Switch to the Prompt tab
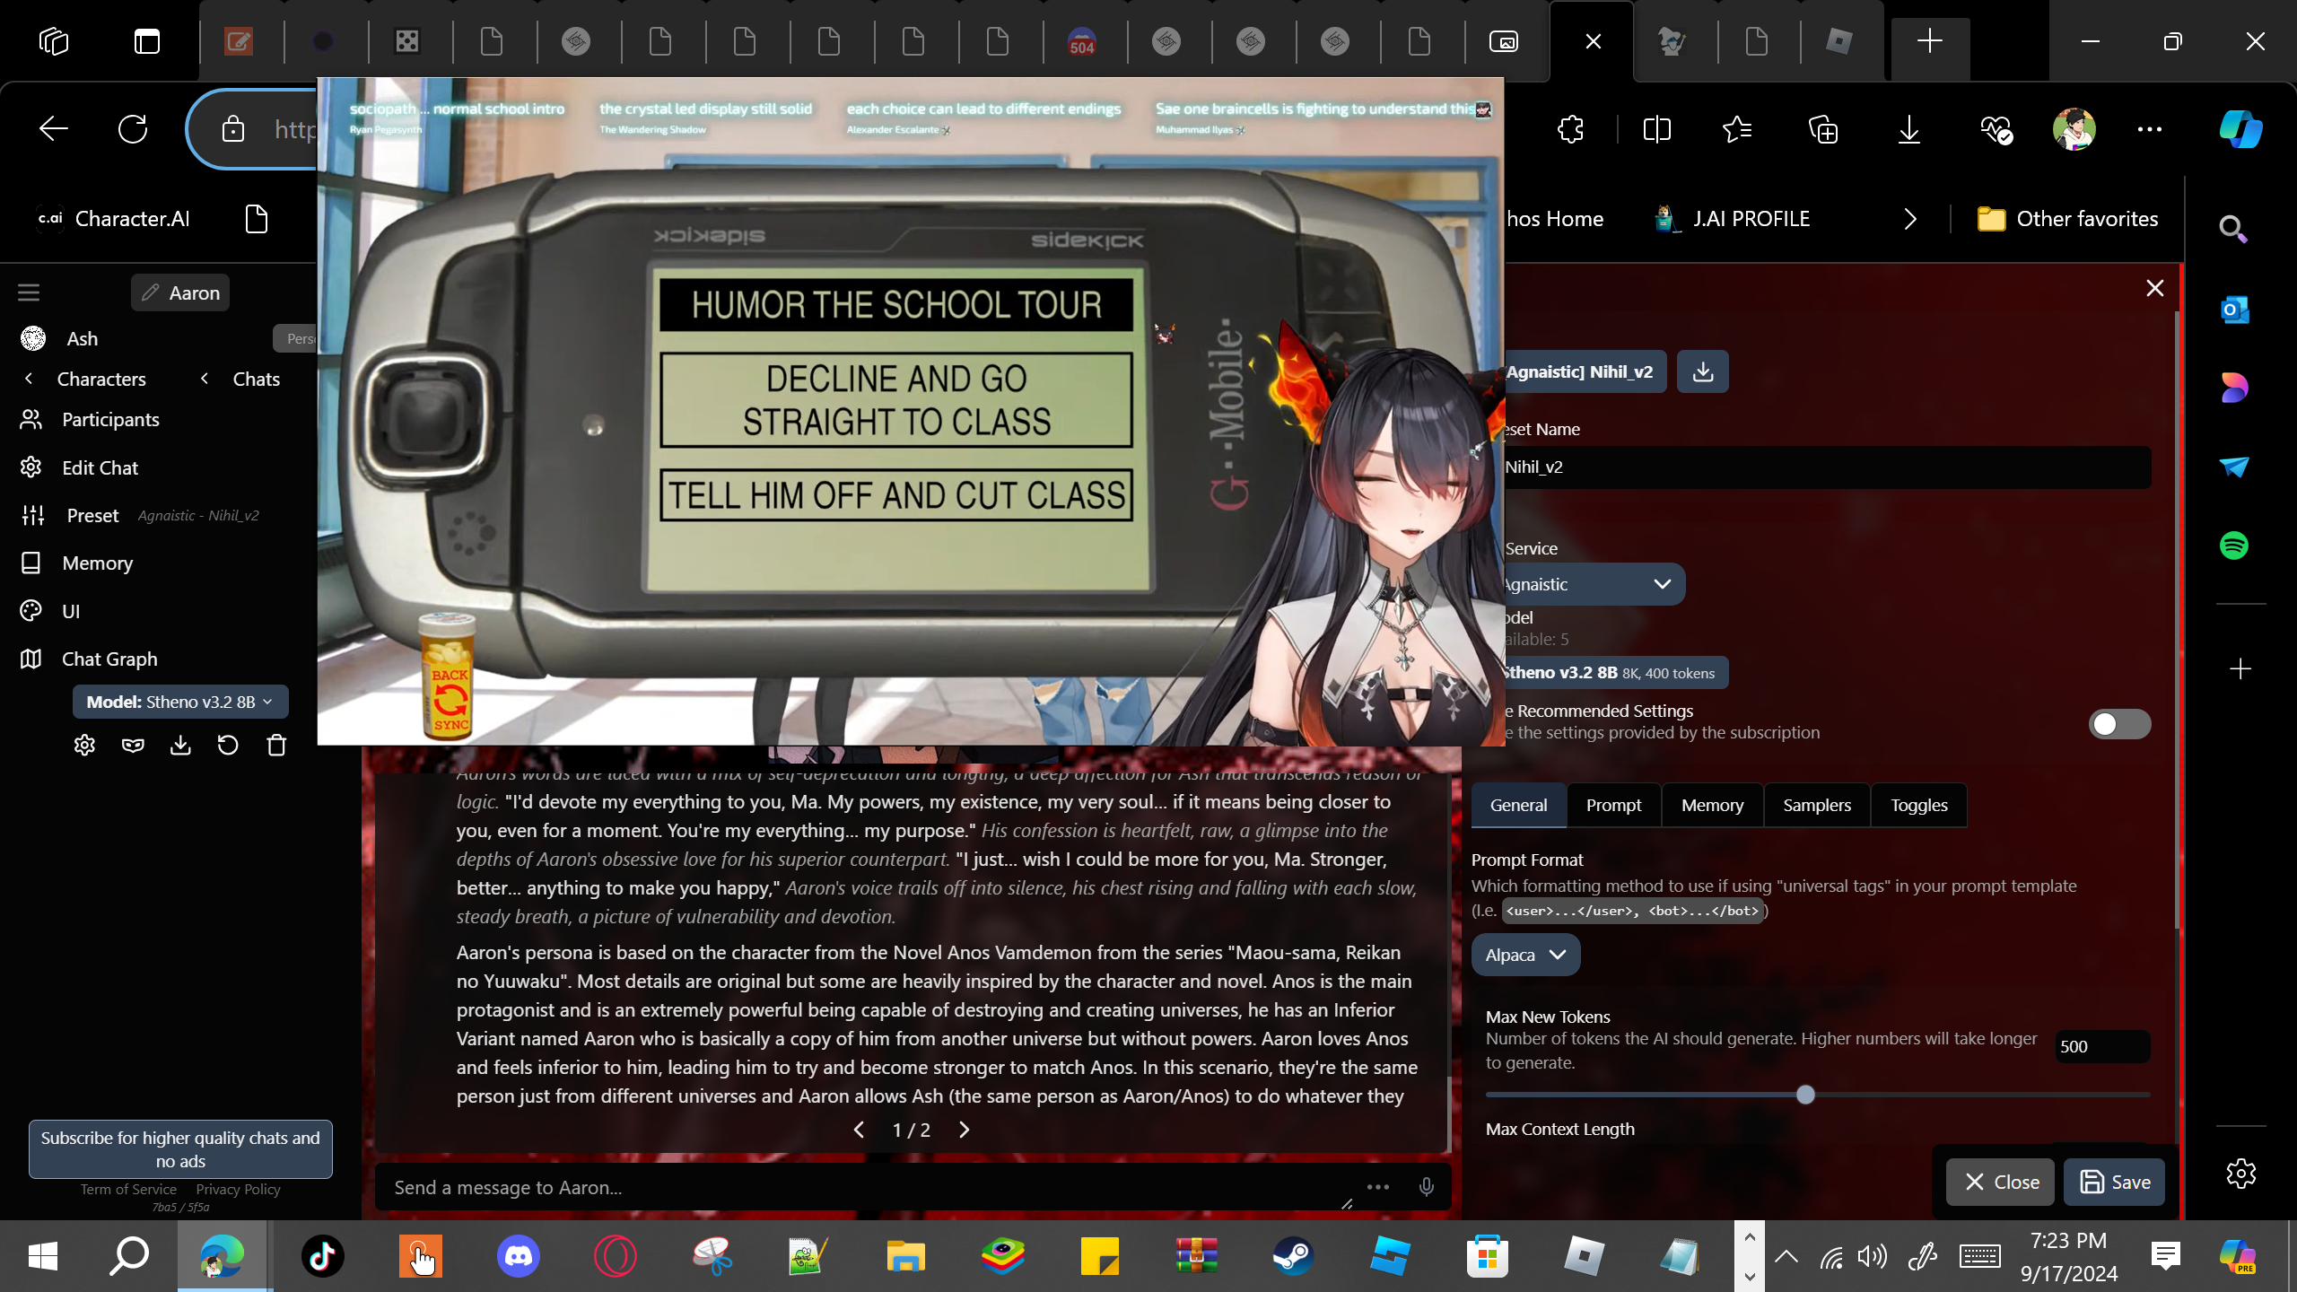Image resolution: width=2297 pixels, height=1292 pixels. [x=1613, y=805]
